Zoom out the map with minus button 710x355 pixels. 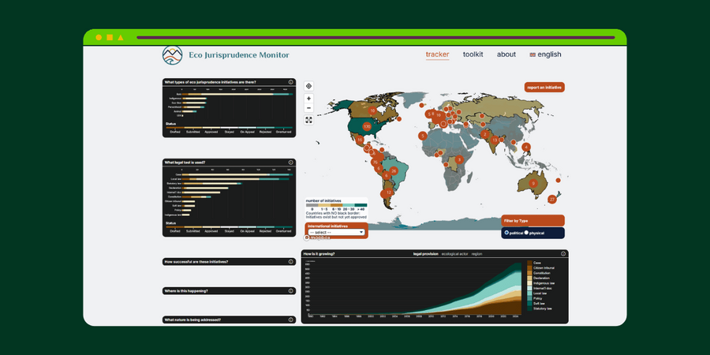308,108
